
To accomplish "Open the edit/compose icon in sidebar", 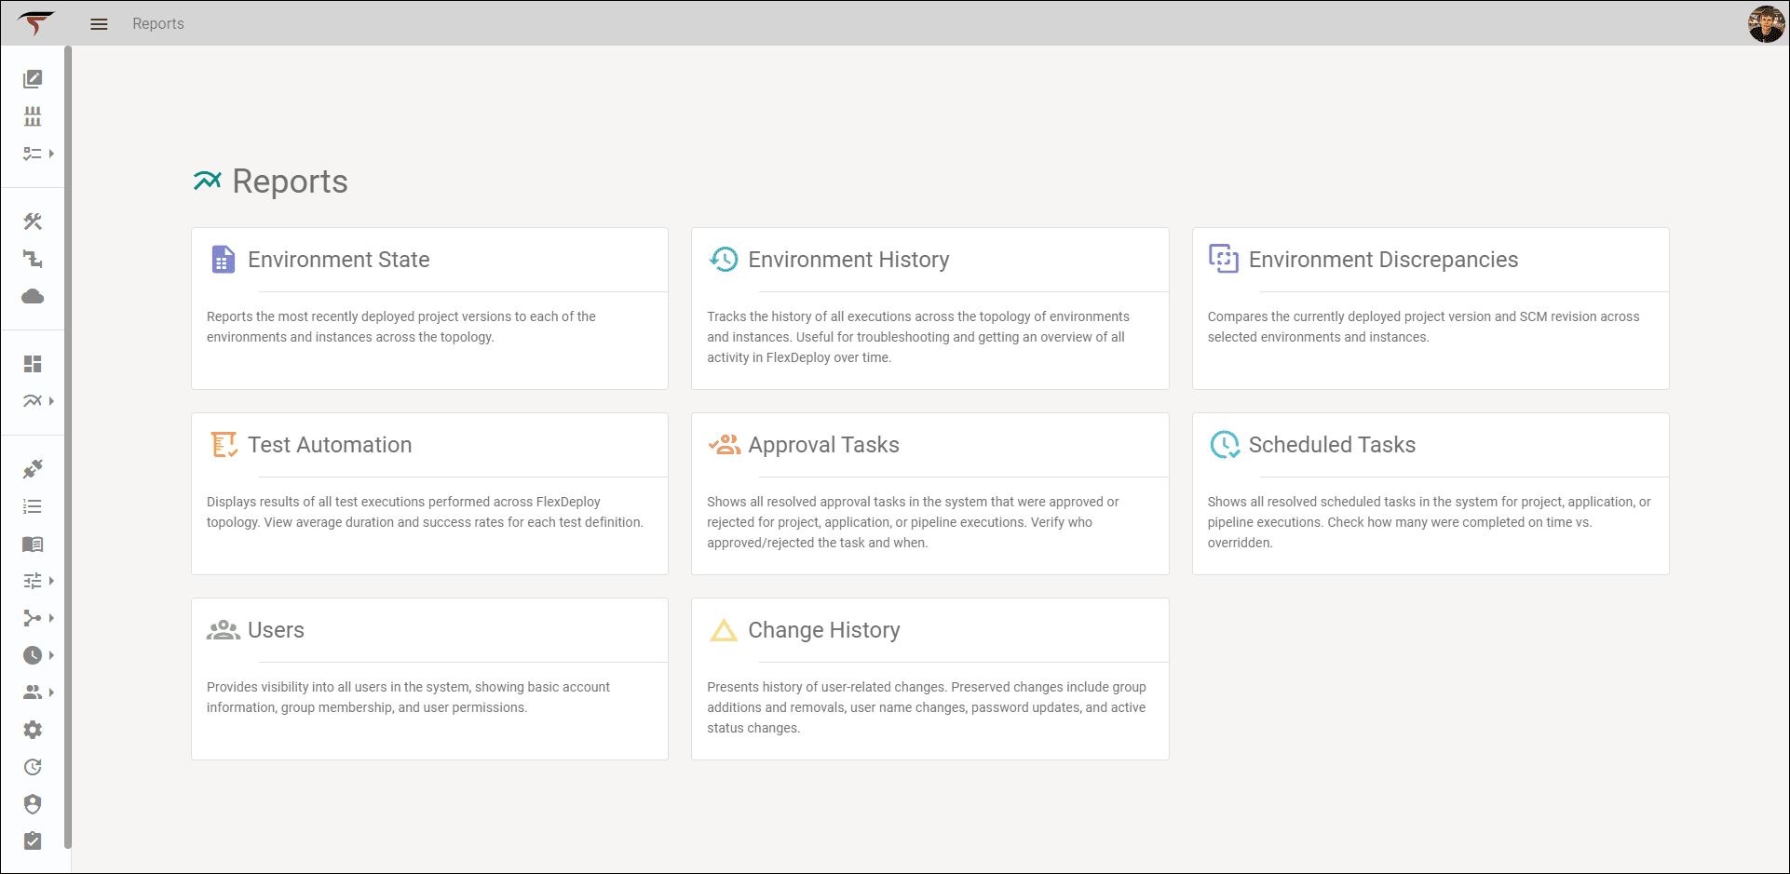I will click(33, 79).
